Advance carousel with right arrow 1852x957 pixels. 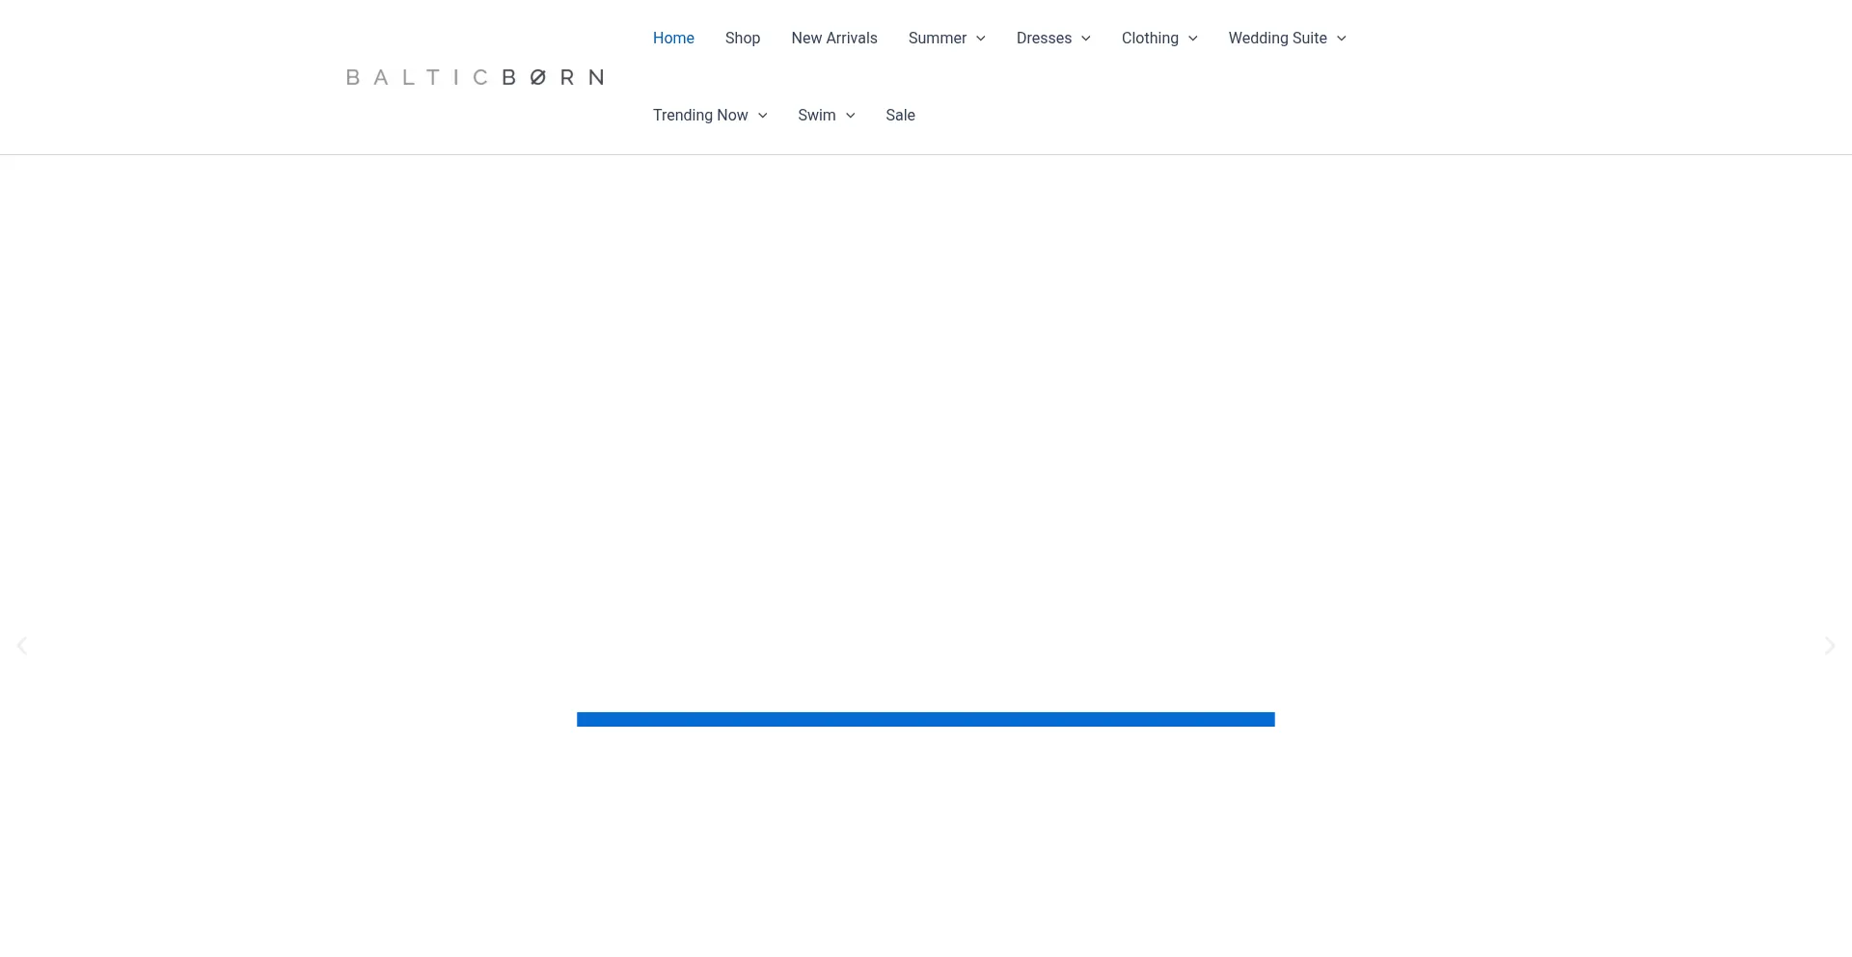pos(1829,646)
